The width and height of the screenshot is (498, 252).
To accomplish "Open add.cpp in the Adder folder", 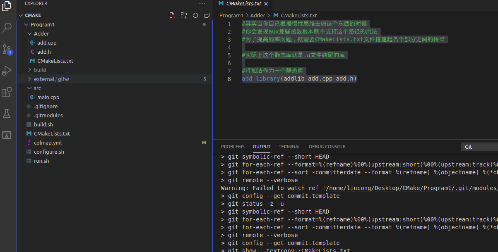I will [47, 43].
